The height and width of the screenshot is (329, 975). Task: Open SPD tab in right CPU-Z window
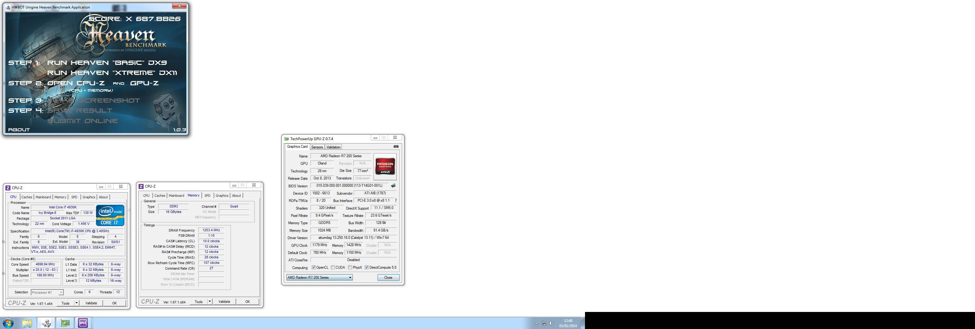pos(207,196)
